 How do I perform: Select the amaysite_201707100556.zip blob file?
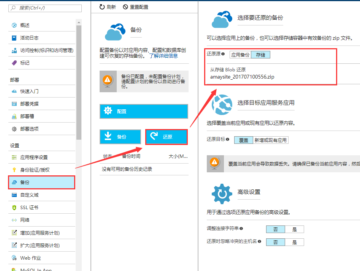[242, 77]
